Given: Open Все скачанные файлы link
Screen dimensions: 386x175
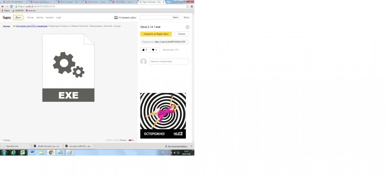Looking at the screenshot, I should pos(179,146).
